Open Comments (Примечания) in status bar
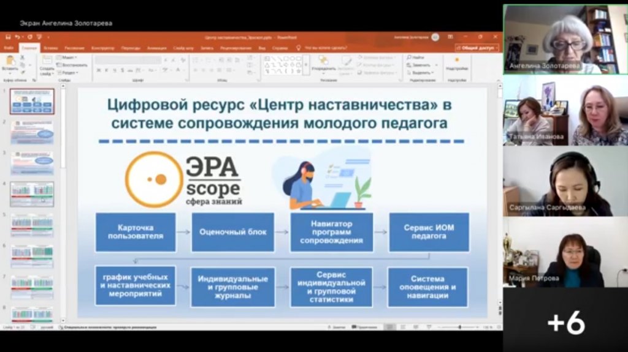This screenshot has height=352, width=628. 365,327
